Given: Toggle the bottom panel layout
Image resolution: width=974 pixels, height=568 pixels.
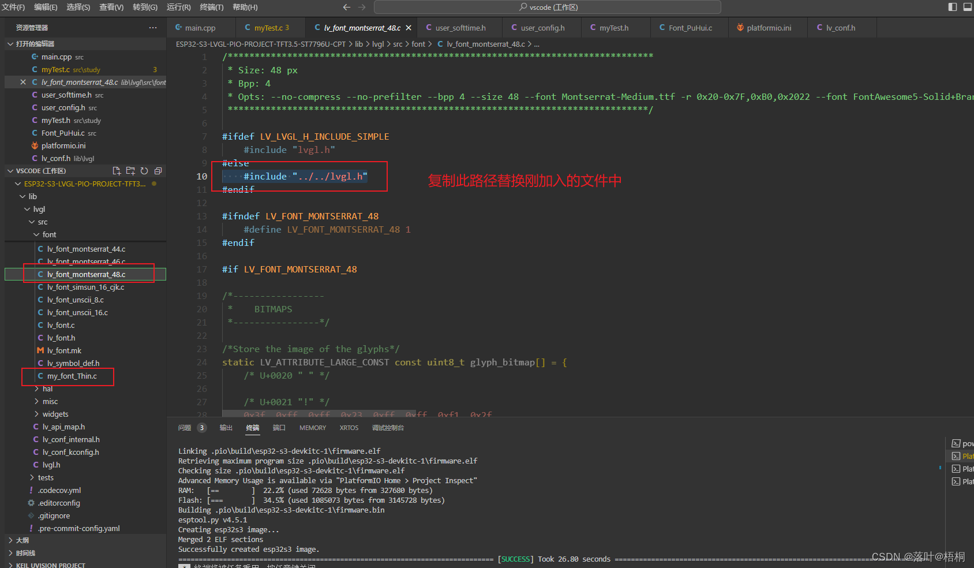Looking at the screenshot, I should tap(968, 7).
